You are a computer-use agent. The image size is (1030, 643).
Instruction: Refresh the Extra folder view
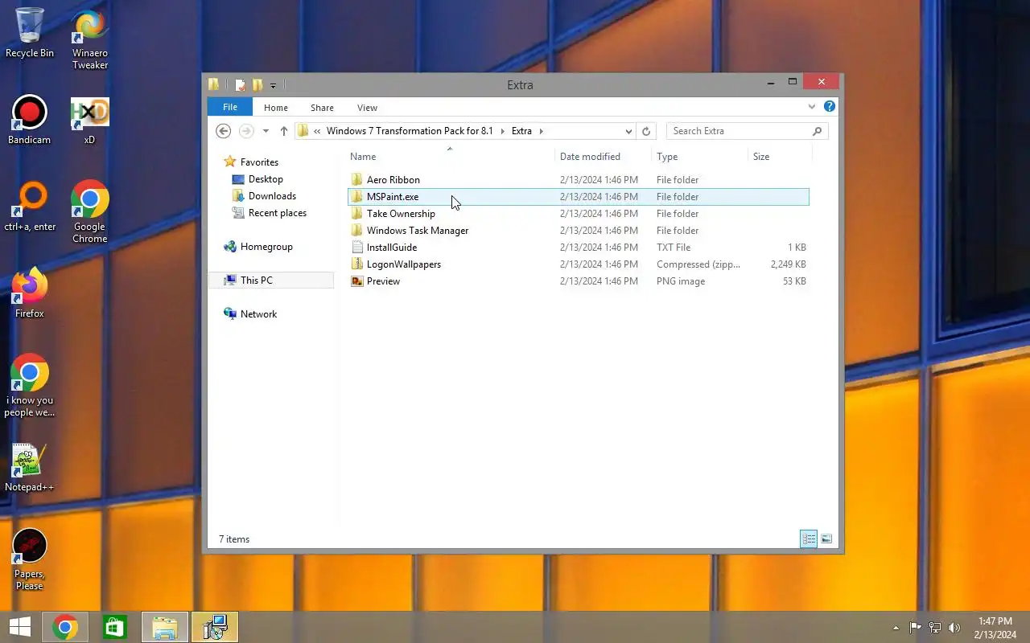pos(646,131)
